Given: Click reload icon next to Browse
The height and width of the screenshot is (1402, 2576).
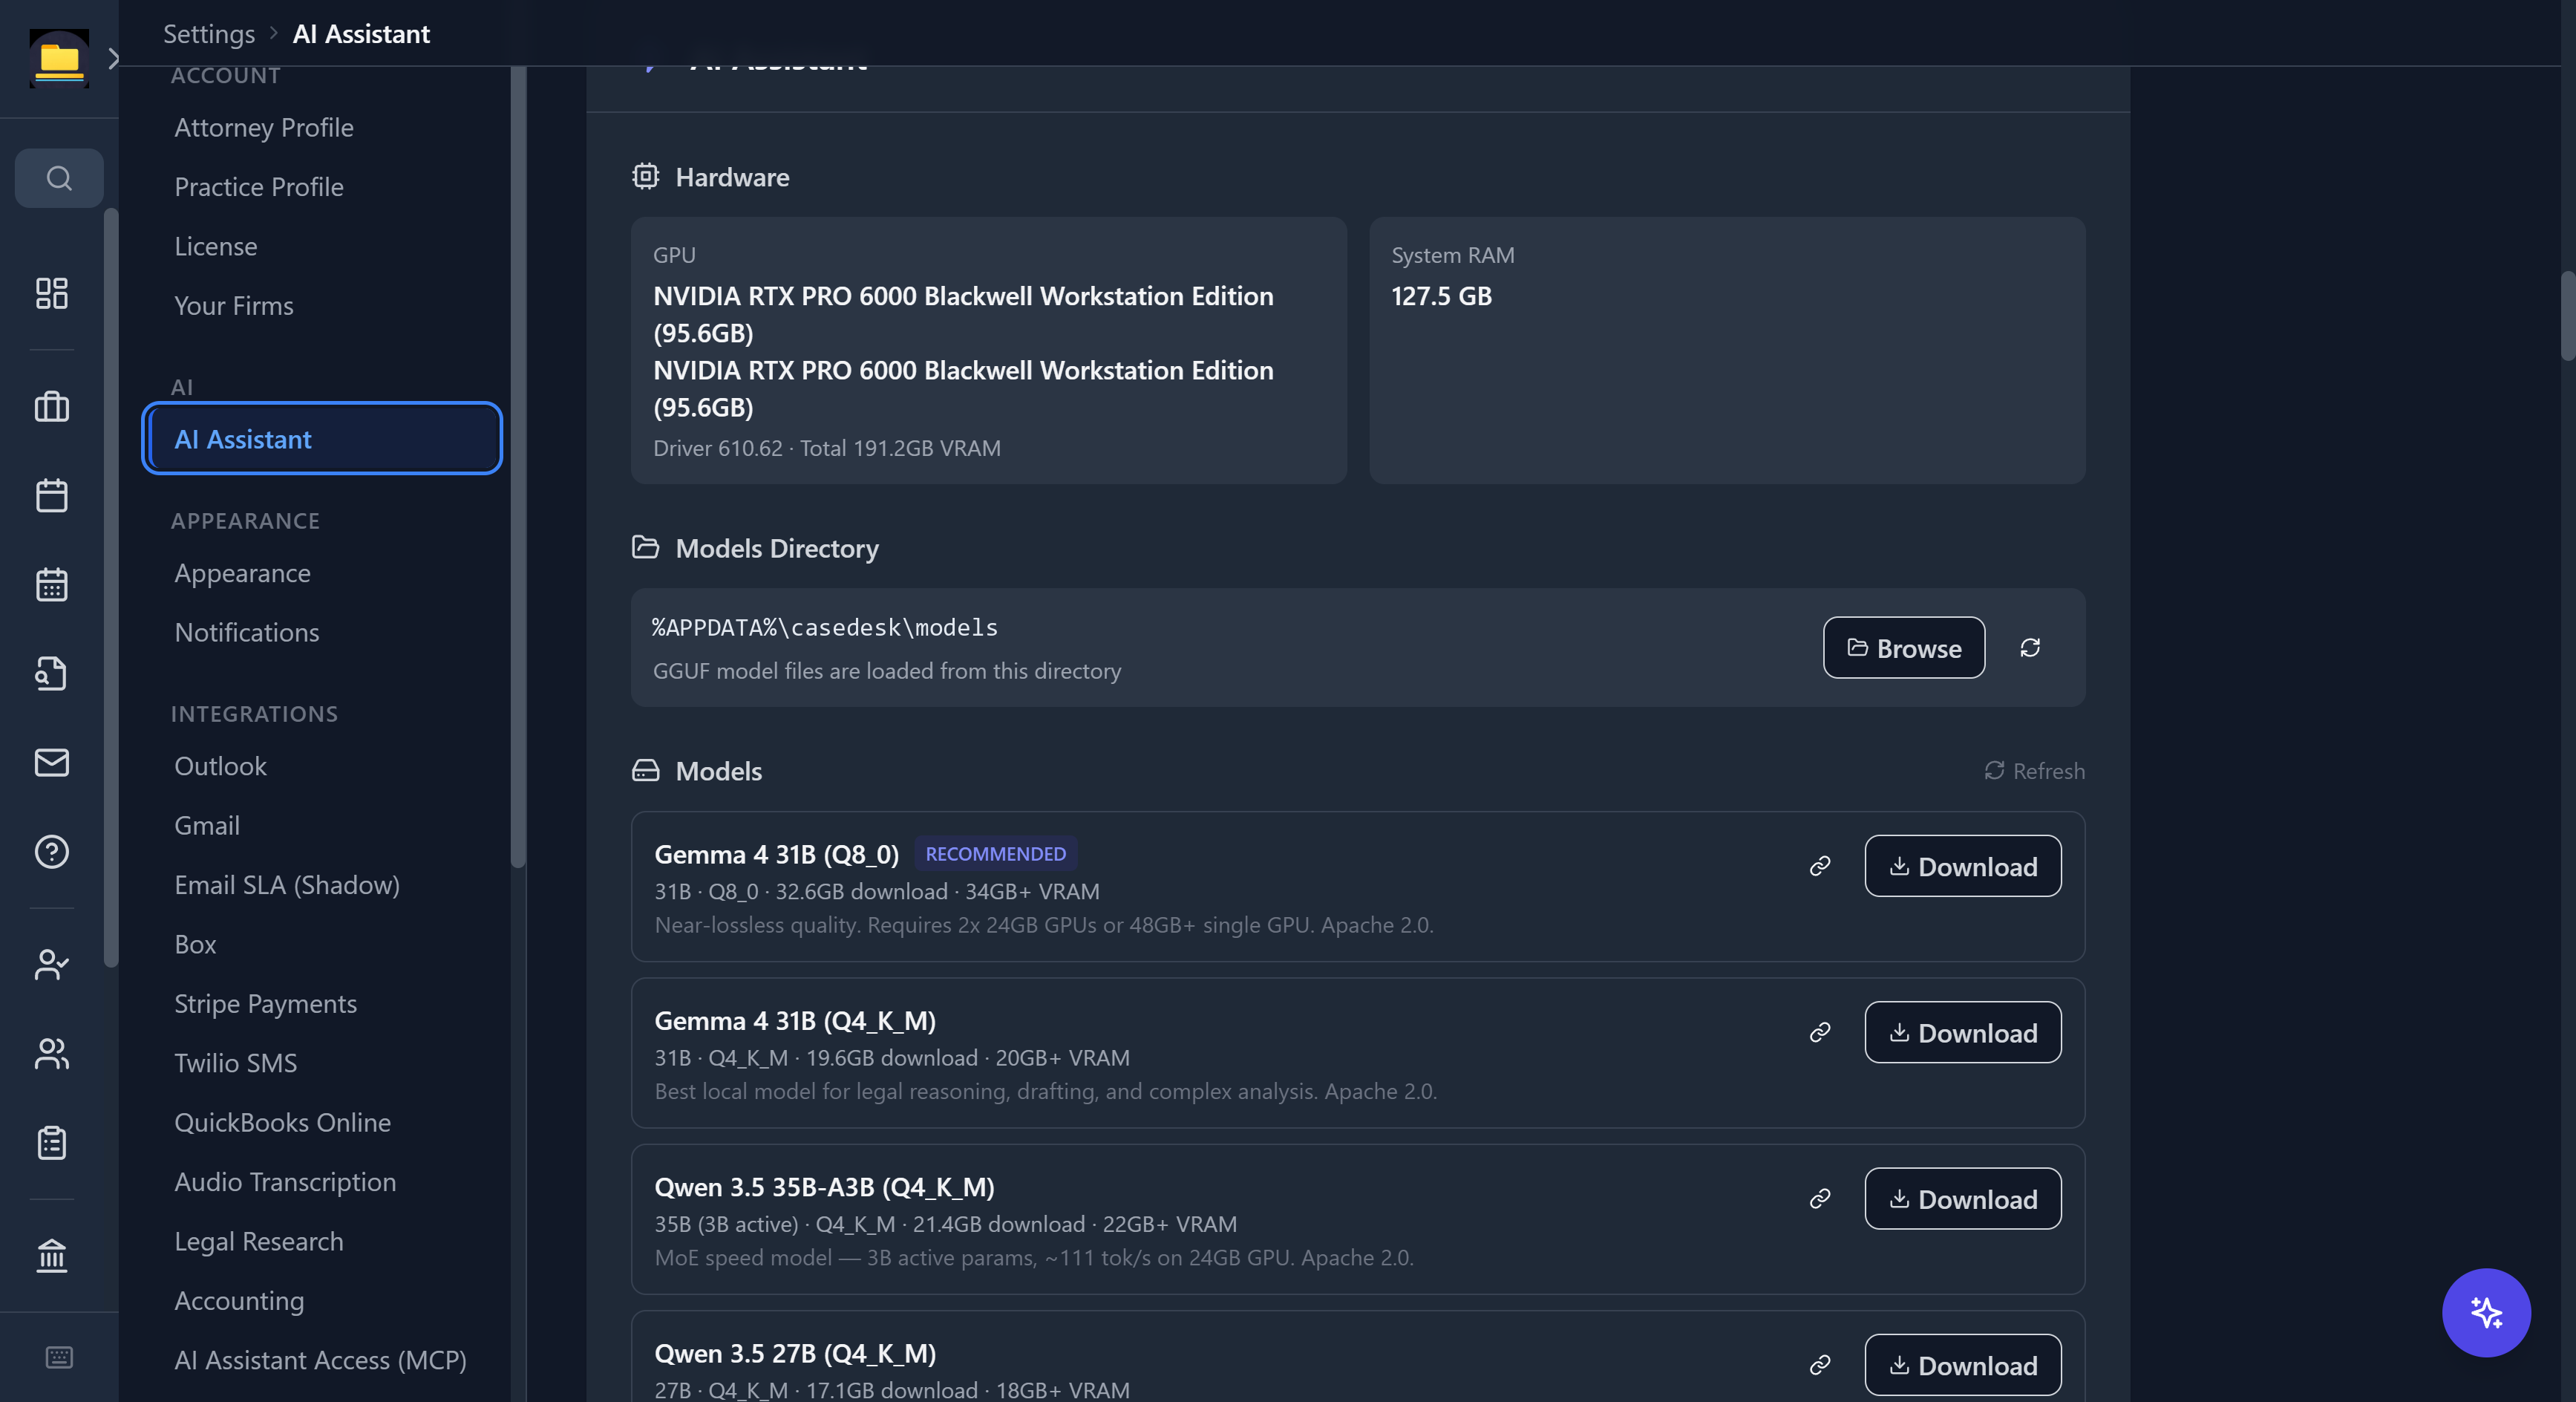Looking at the screenshot, I should point(2030,648).
